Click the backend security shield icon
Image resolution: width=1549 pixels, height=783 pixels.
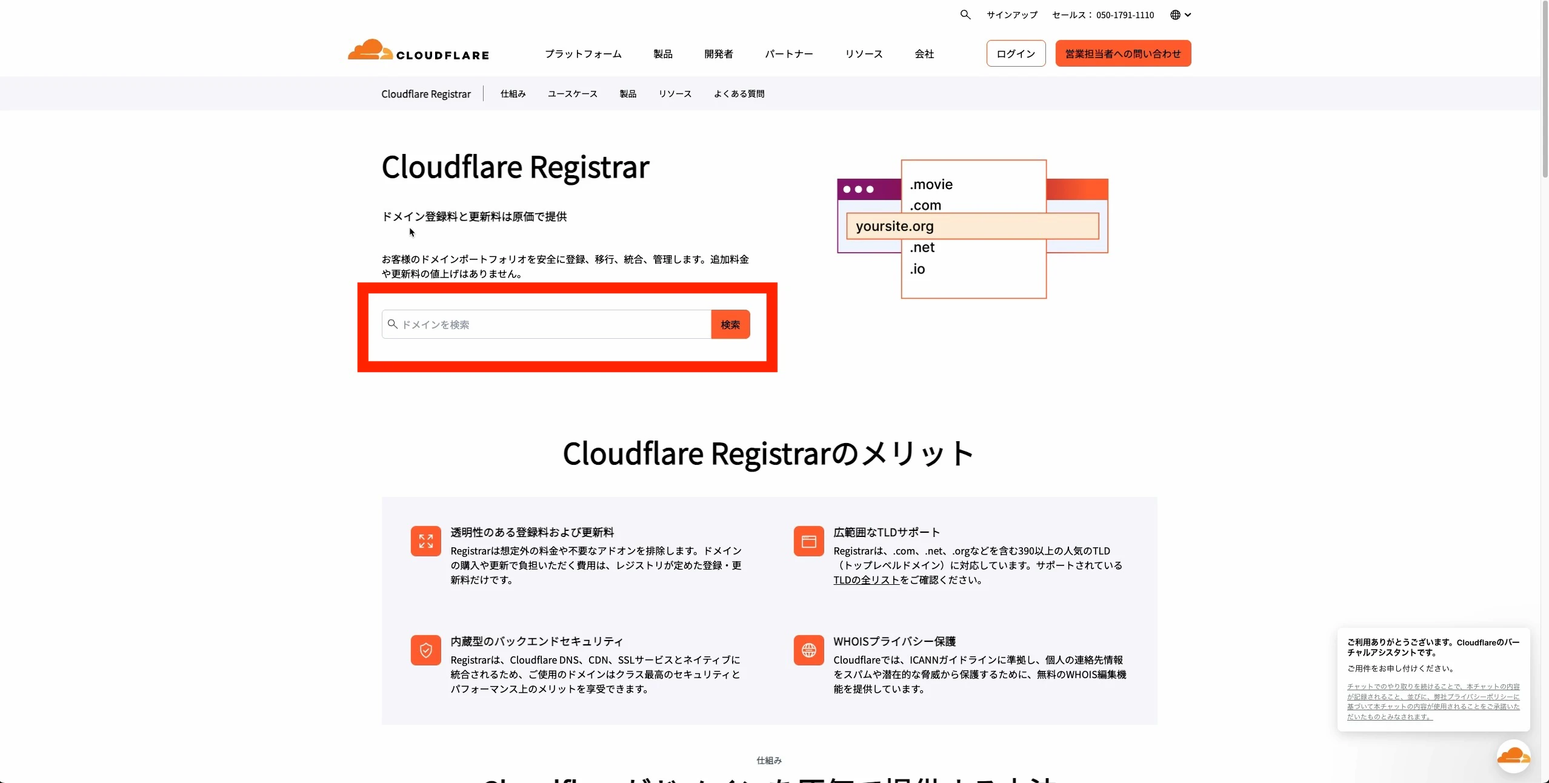[425, 650]
